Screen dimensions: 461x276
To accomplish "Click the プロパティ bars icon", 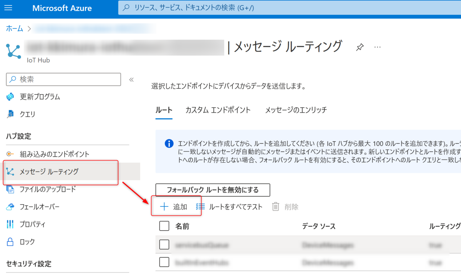I will pyautogui.click(x=10, y=224).
